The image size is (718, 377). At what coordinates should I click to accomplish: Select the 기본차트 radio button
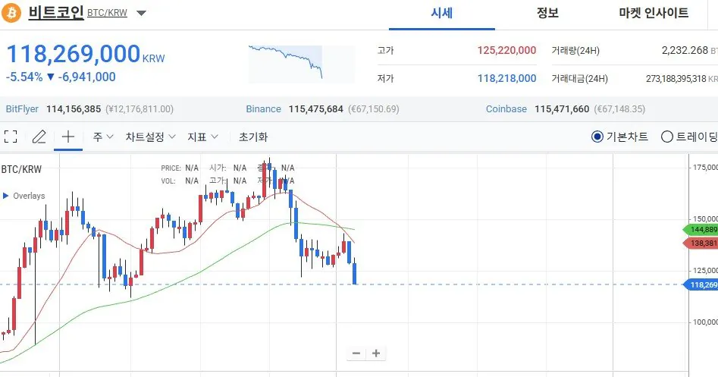click(597, 137)
